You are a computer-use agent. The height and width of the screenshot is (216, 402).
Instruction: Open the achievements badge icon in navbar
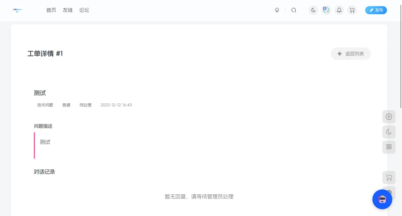(277, 10)
